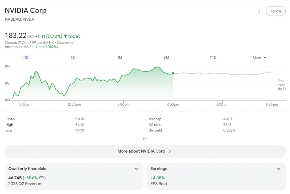Click the gray after-hours chart line
Image resolution: width=290 pixels, height=194 pixels.
coord(221,74)
